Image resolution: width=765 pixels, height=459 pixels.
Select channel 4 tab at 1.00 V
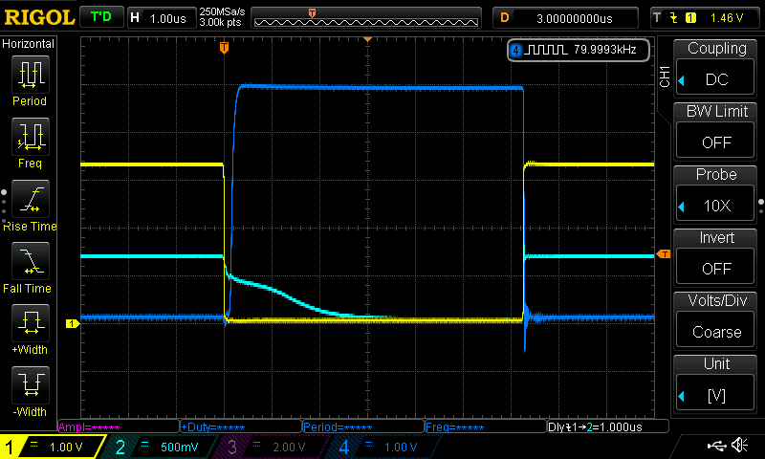pyautogui.click(x=383, y=447)
